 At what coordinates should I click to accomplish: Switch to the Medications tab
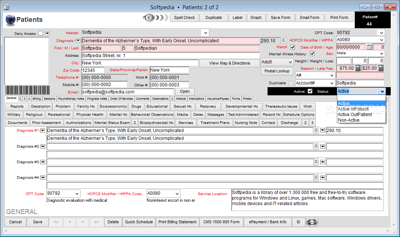pyautogui.click(x=196, y=99)
